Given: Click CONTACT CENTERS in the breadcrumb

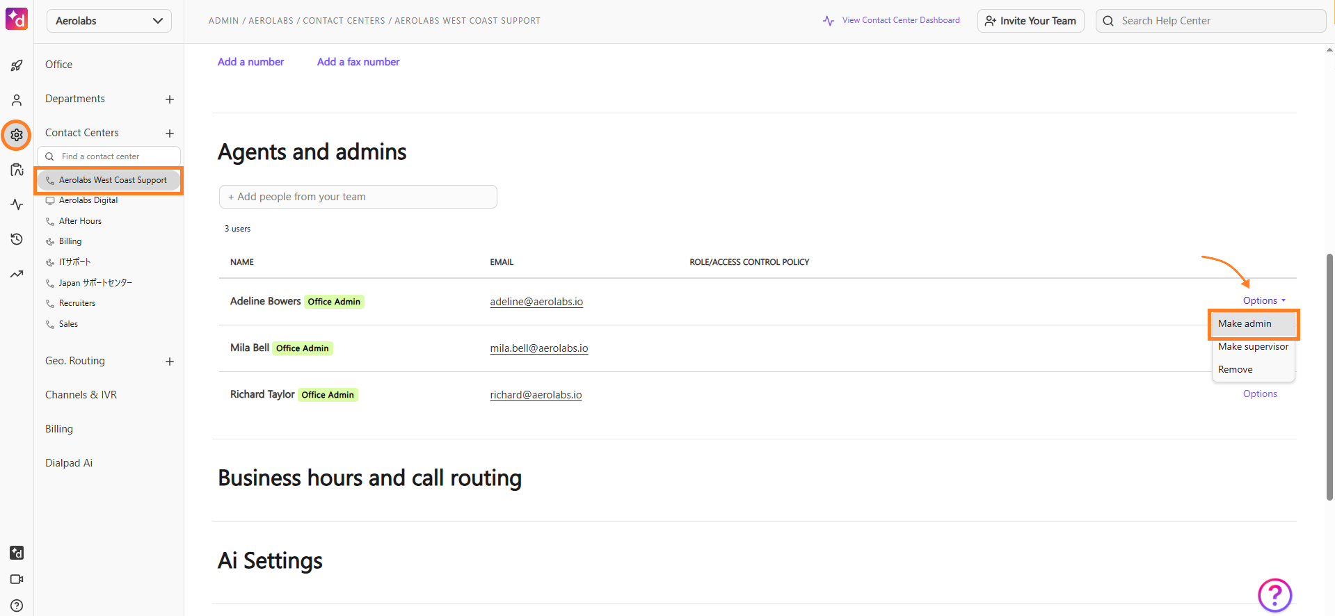Looking at the screenshot, I should pos(344,21).
